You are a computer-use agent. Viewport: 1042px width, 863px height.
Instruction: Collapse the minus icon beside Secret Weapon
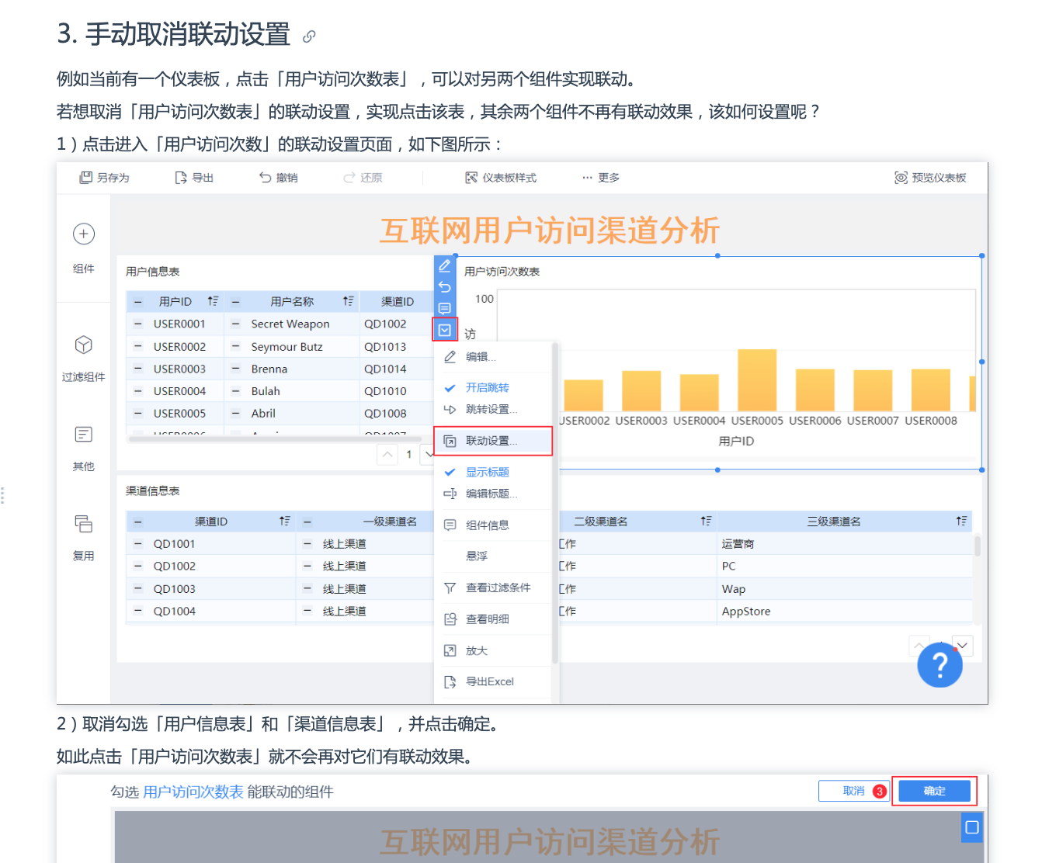tap(235, 324)
